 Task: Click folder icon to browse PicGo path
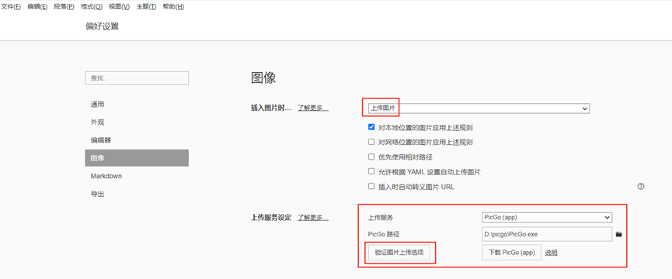click(x=619, y=234)
